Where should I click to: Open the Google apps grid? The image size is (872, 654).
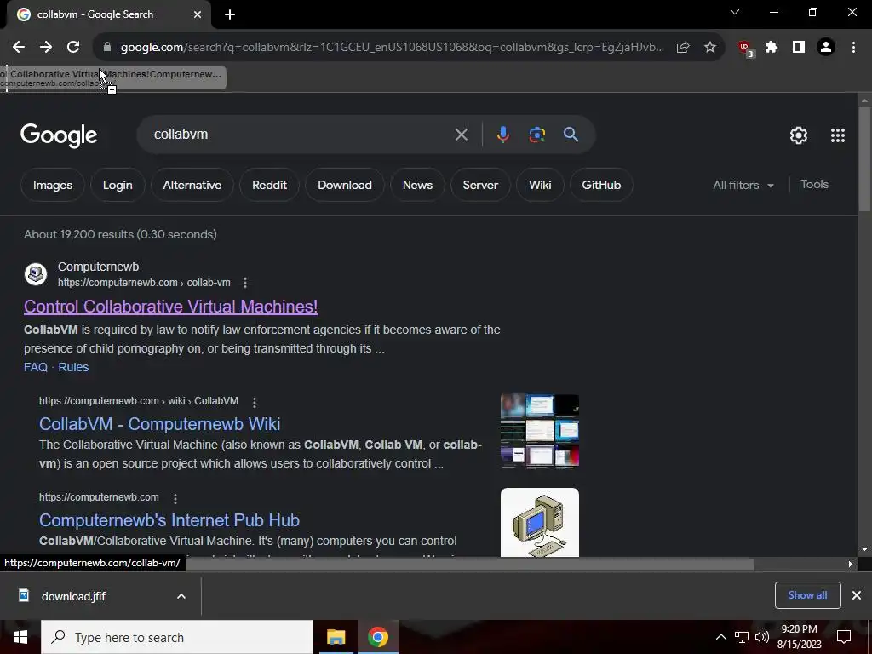coord(838,135)
